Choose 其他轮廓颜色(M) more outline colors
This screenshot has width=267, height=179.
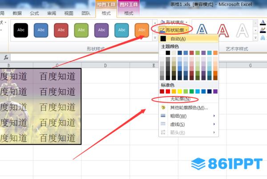click(x=189, y=108)
